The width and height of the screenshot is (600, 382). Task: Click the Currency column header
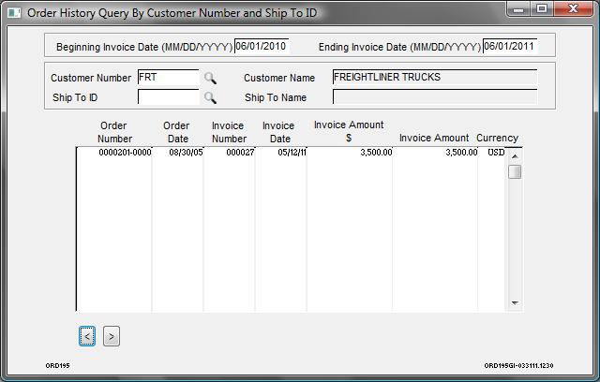coord(498,138)
